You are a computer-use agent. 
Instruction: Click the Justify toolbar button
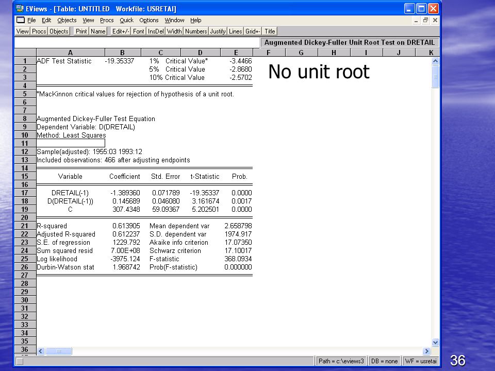218,31
